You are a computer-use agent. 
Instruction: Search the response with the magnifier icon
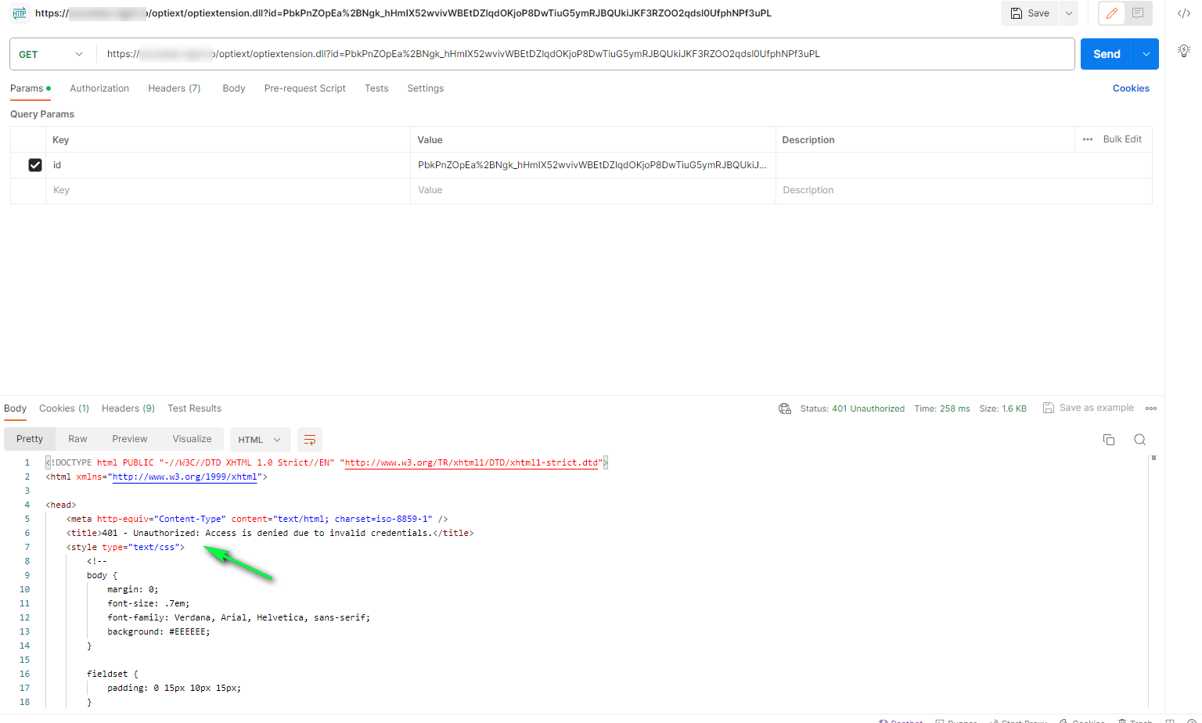tap(1139, 440)
